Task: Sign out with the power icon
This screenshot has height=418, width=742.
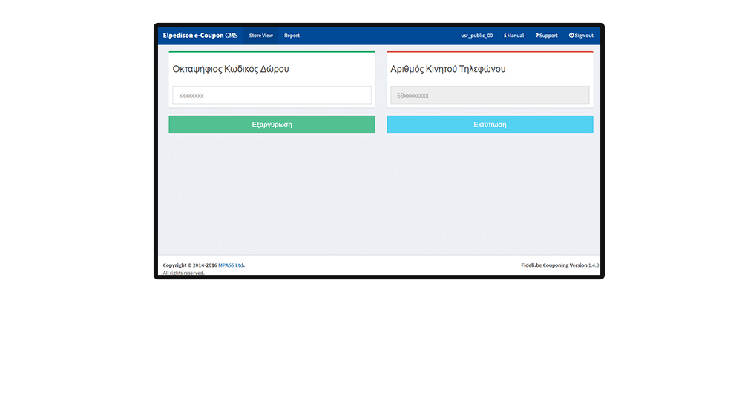Action: (x=581, y=36)
